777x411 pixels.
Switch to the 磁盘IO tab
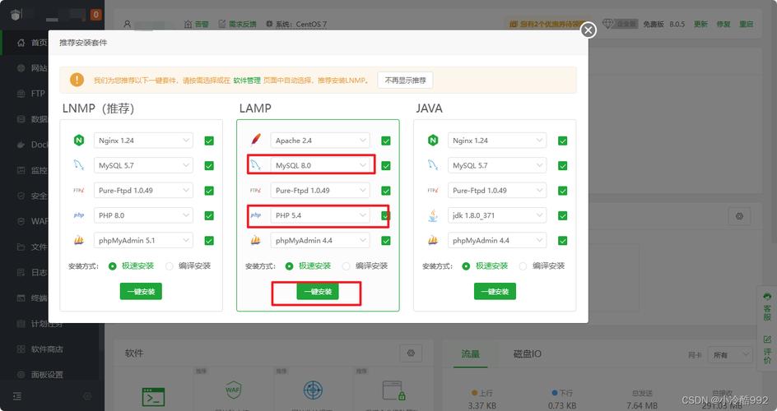(527, 353)
